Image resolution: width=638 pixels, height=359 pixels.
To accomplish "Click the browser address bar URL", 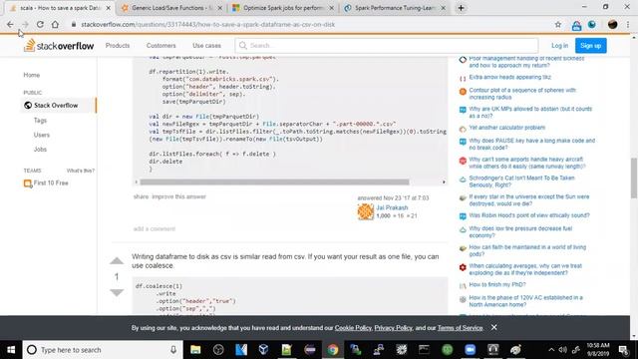I will point(208,24).
